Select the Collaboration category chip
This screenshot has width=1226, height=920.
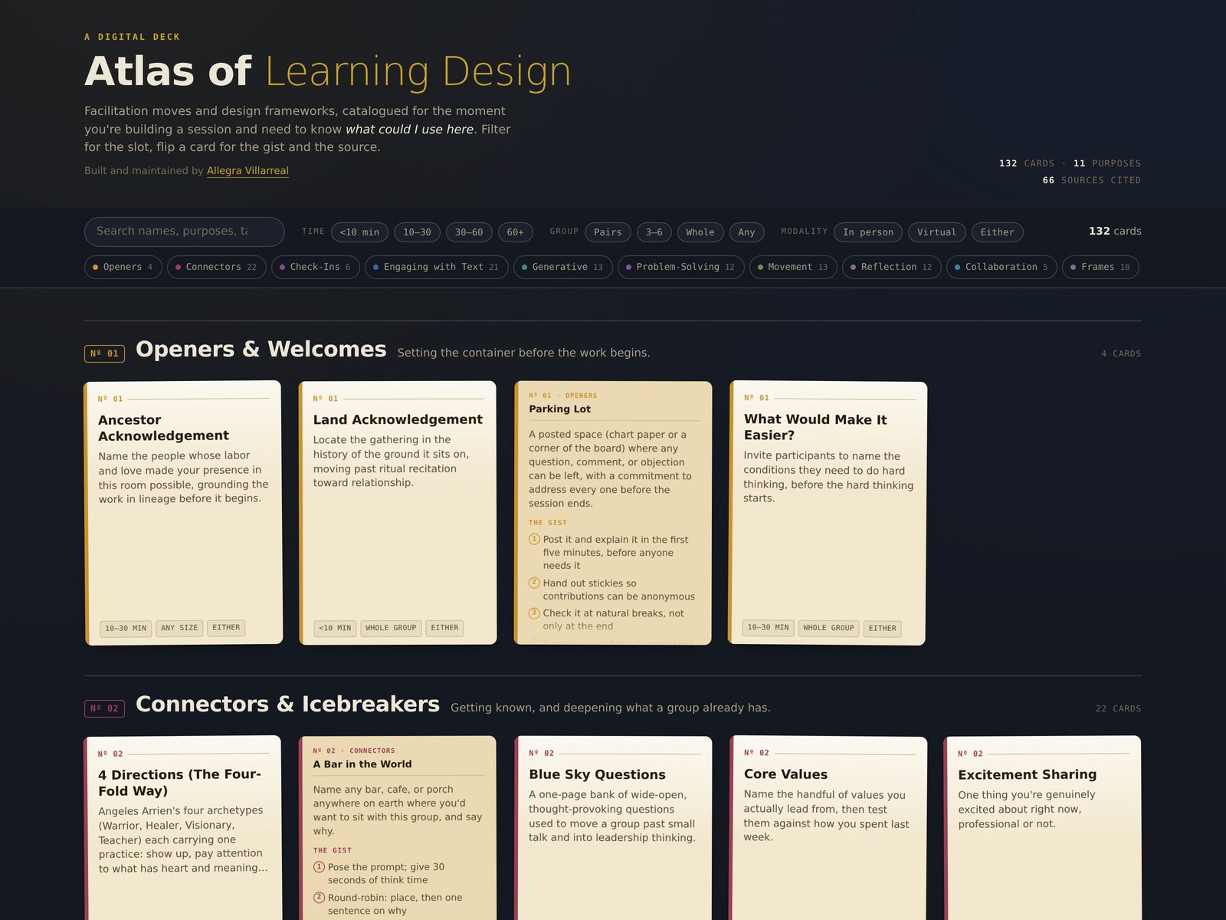coord(1001,267)
